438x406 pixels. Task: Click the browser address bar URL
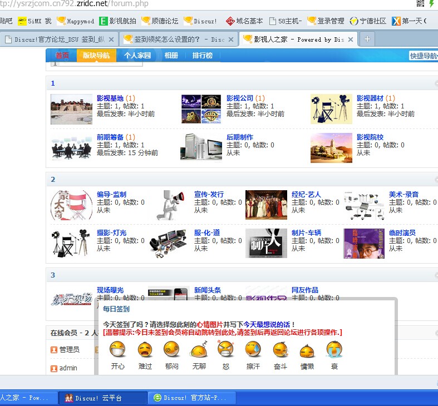[75, 4]
